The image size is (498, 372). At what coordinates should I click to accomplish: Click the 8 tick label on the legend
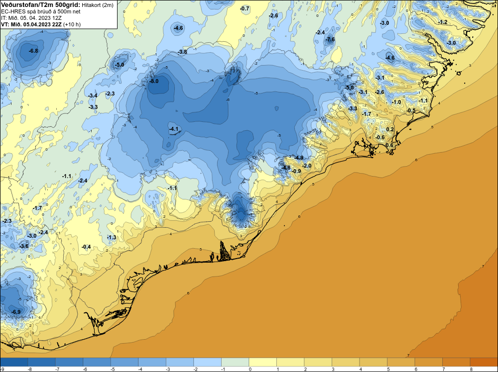click(x=471, y=369)
